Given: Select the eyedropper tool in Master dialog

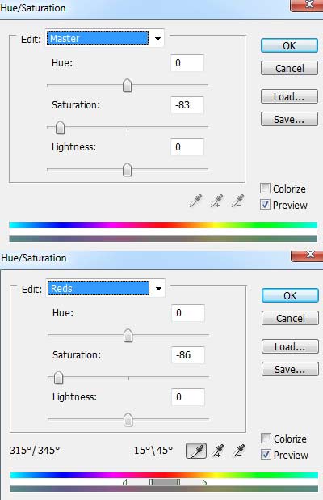Looking at the screenshot, I should pyautogui.click(x=195, y=201).
